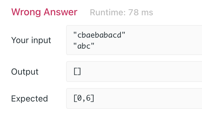202x118 pixels.
Task: Select the "abc" input string line
Action: tap(84, 46)
